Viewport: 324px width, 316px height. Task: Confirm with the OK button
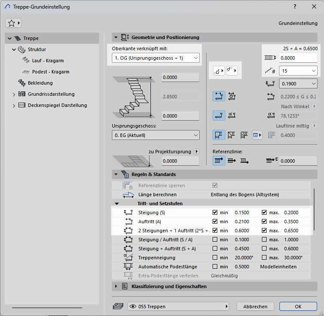[x=298, y=307]
